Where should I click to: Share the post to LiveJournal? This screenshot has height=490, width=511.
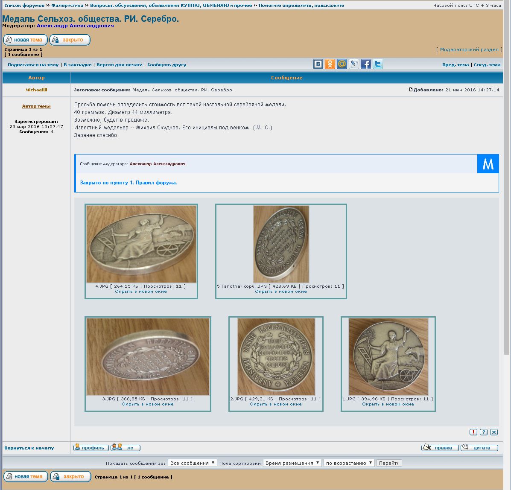[x=354, y=64]
